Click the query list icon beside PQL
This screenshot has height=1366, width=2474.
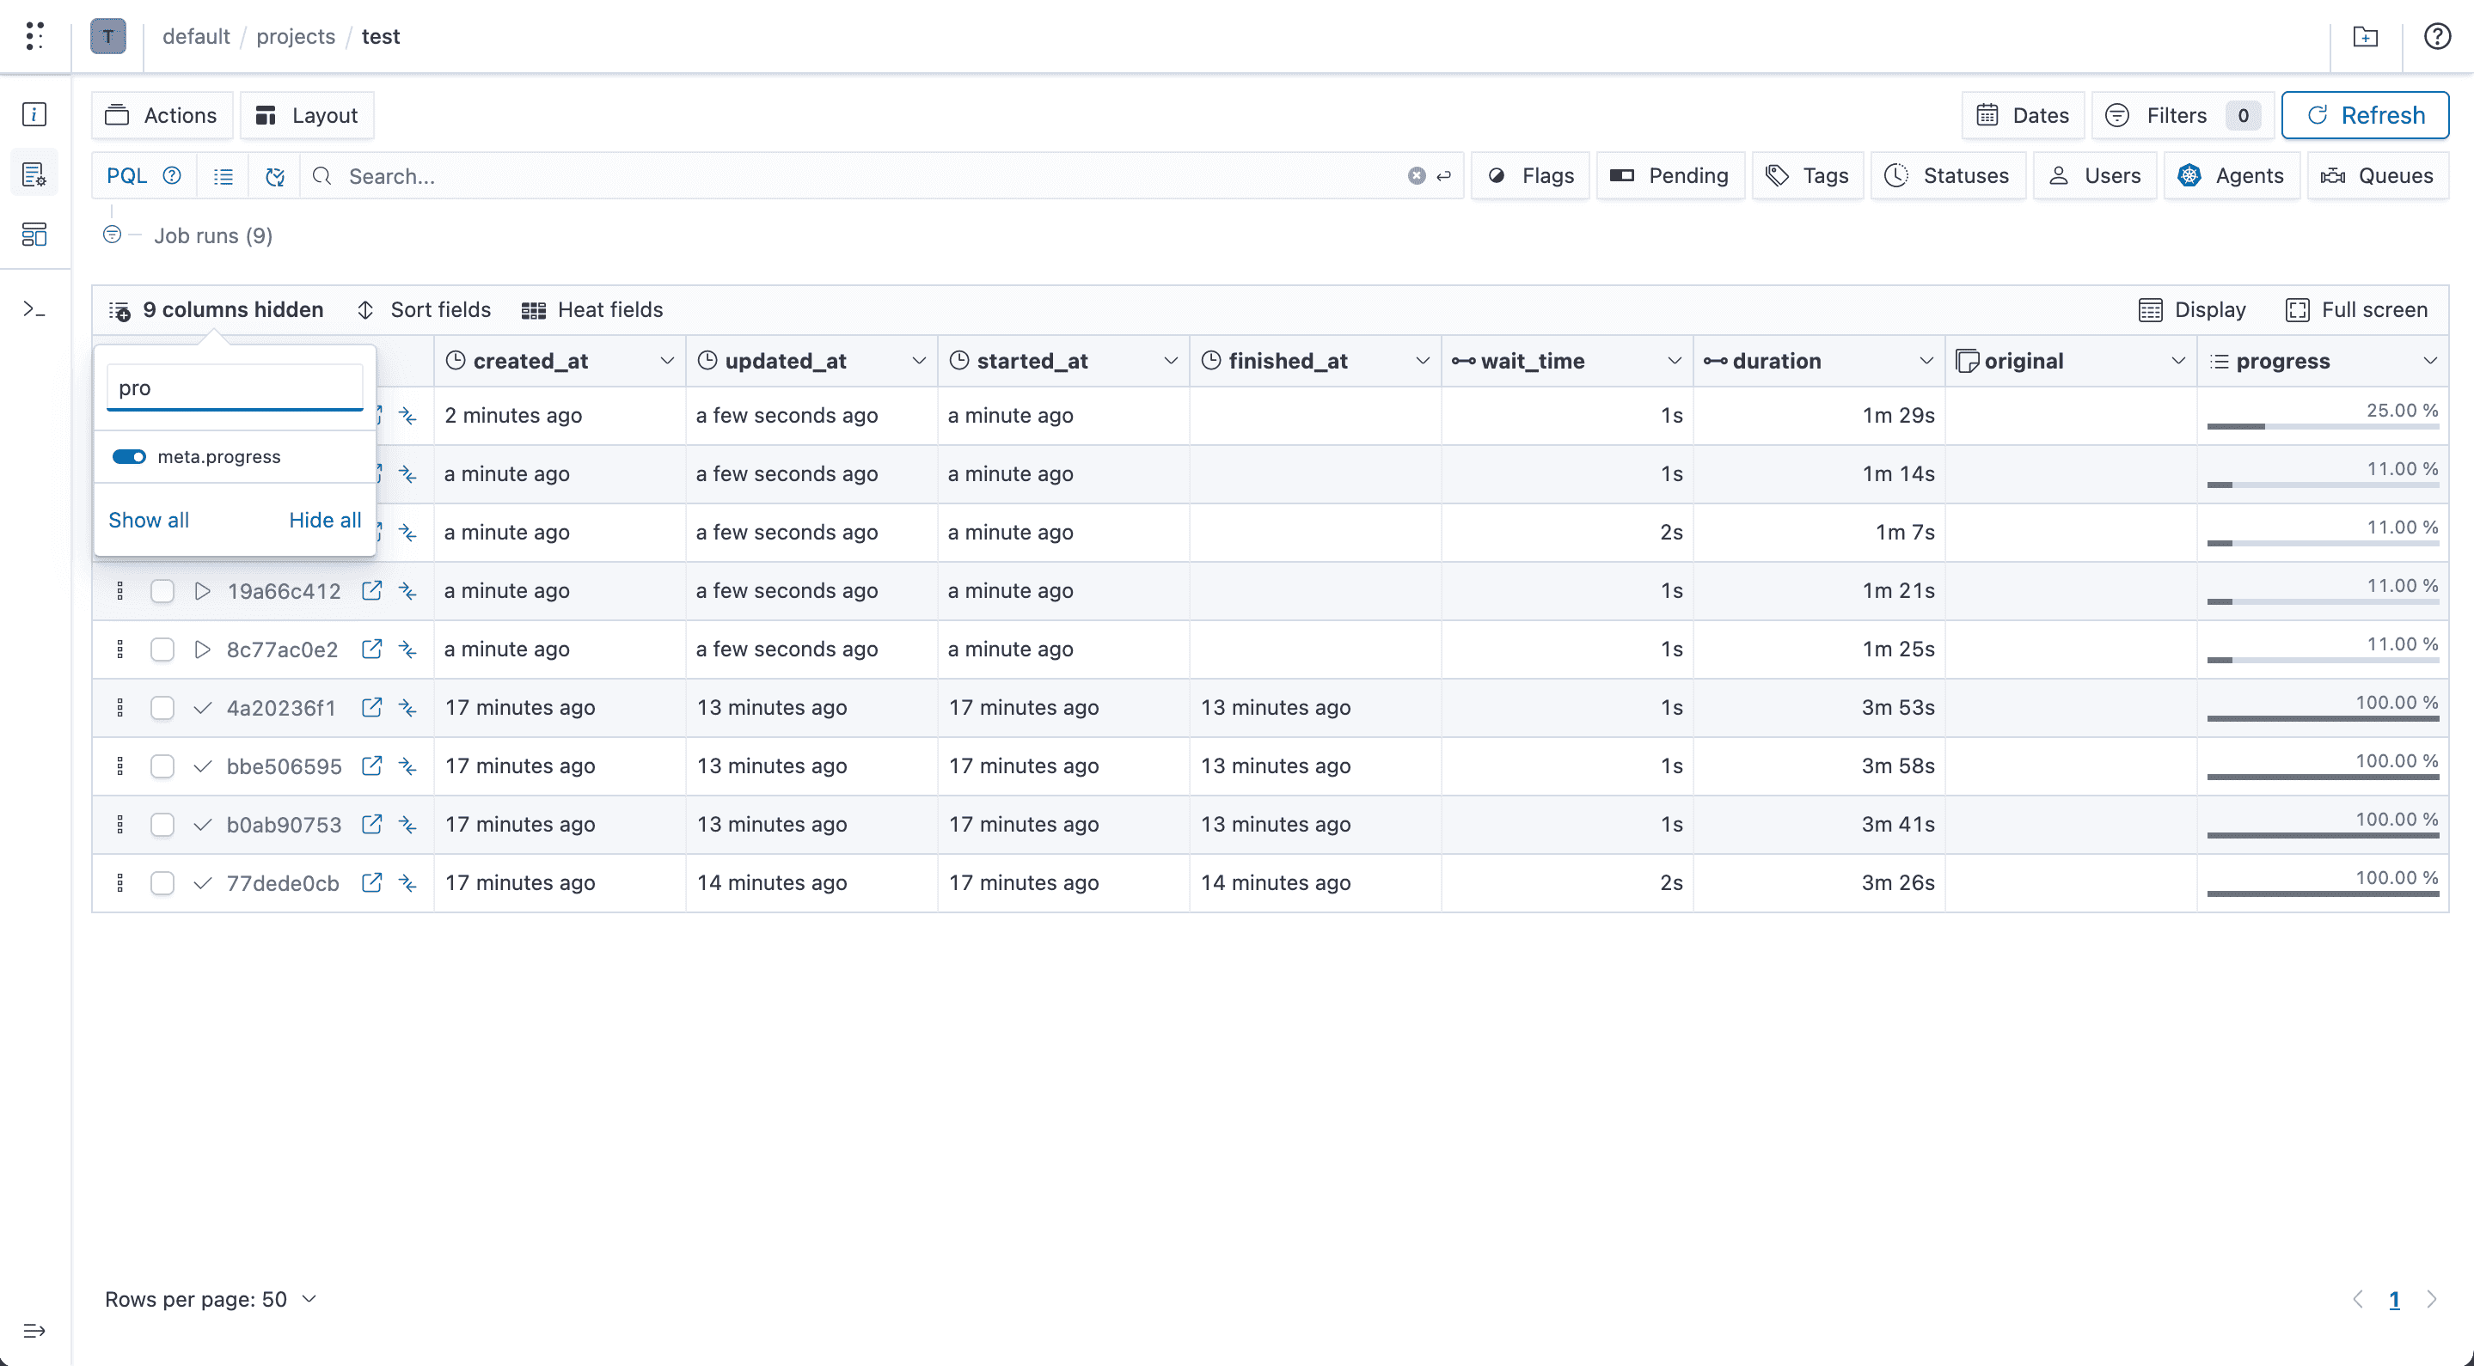223,175
